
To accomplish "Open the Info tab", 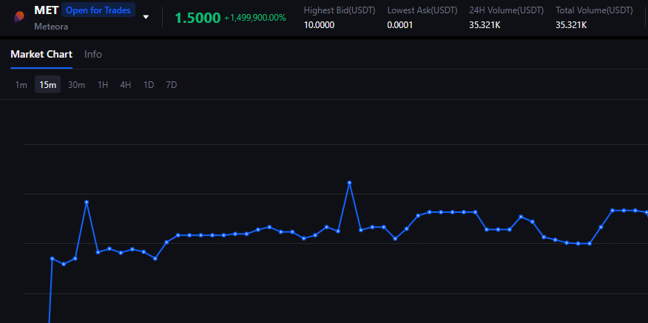I will [93, 54].
